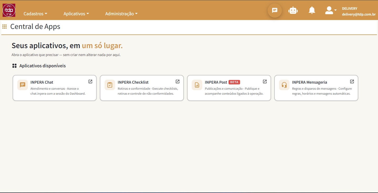Open the chat messages button in the header
Image resolution: width=378 pixels, height=193 pixels.
tap(275, 11)
